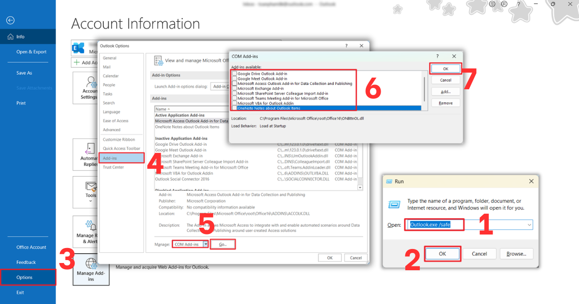Viewport: 579px width, 304px height.
Task: Select Google Drive Outlook Add-in row in Inactive list
Action: point(256,144)
